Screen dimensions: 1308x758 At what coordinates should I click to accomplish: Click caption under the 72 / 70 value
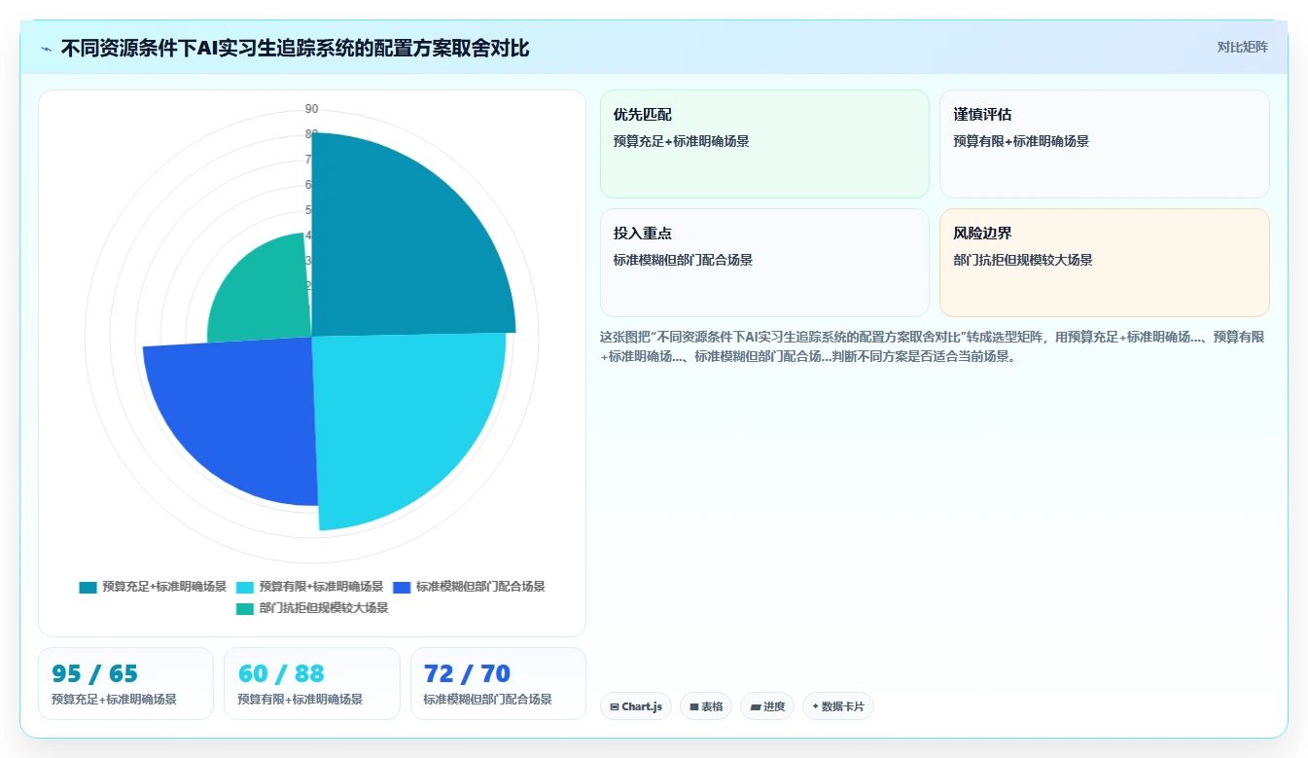pos(488,700)
